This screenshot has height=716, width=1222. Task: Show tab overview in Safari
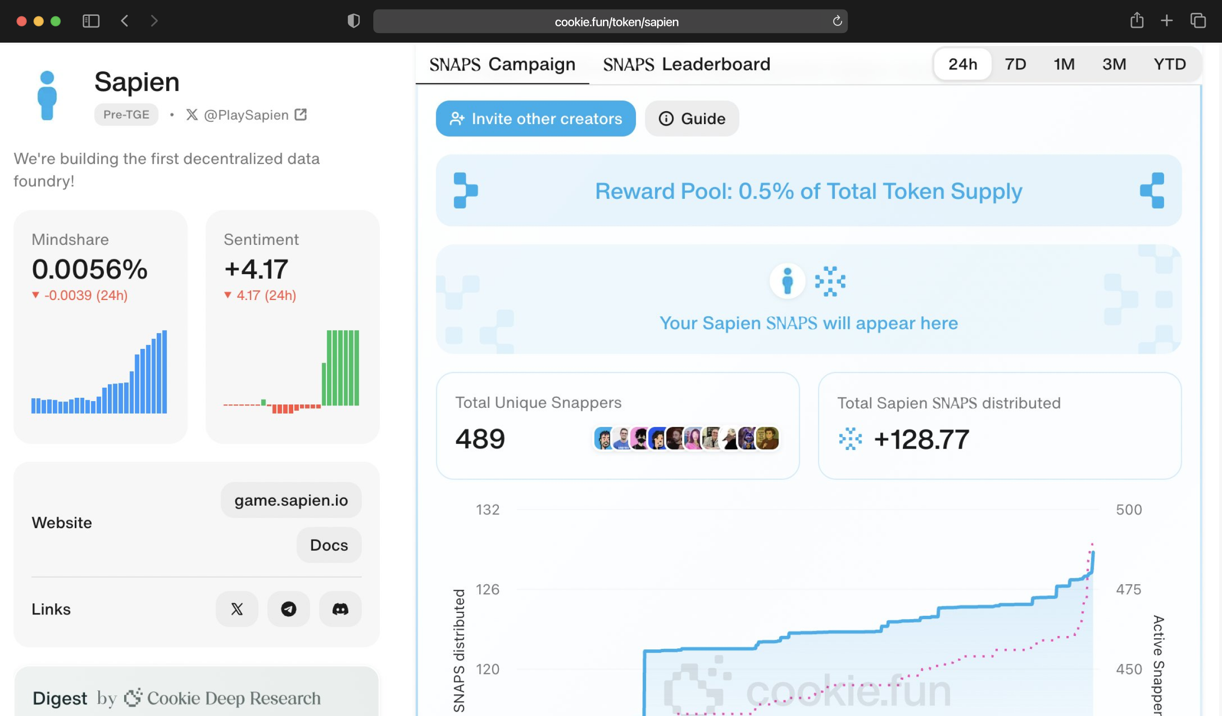point(1198,21)
